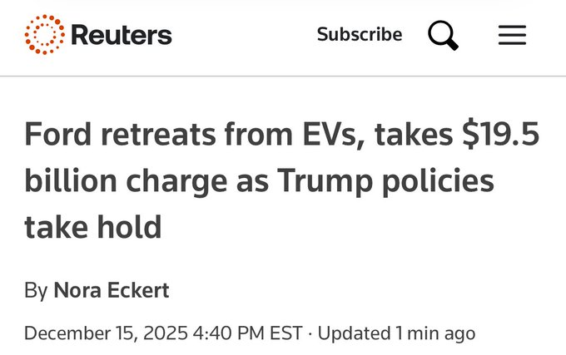Click the Reuters dotted circle logo icon
This screenshot has width=566, height=355.
[44, 35]
